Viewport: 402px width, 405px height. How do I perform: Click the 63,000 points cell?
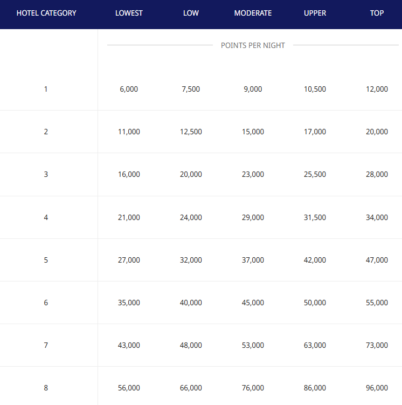[x=315, y=345]
